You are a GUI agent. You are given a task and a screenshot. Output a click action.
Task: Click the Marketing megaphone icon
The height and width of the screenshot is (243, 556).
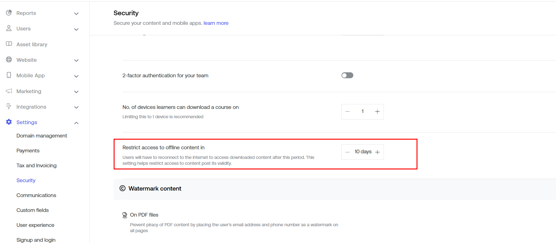point(9,91)
